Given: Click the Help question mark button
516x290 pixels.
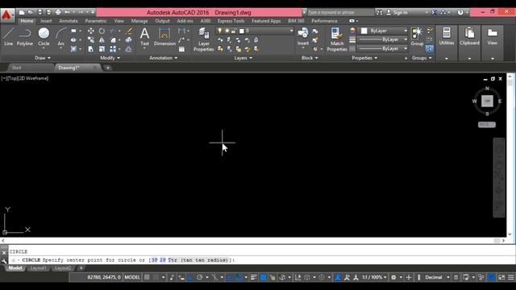Looking at the screenshot, I should (460, 12).
